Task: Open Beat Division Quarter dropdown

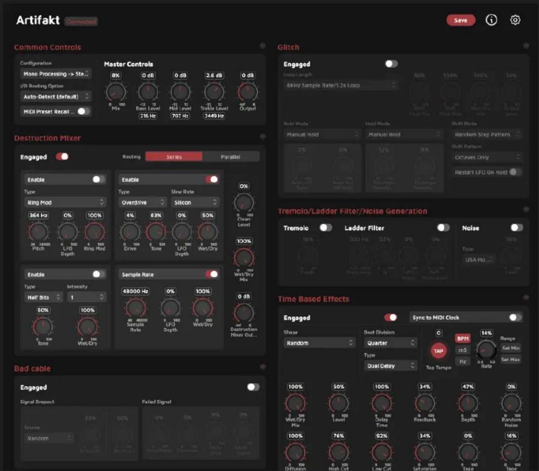Action: [x=391, y=342]
